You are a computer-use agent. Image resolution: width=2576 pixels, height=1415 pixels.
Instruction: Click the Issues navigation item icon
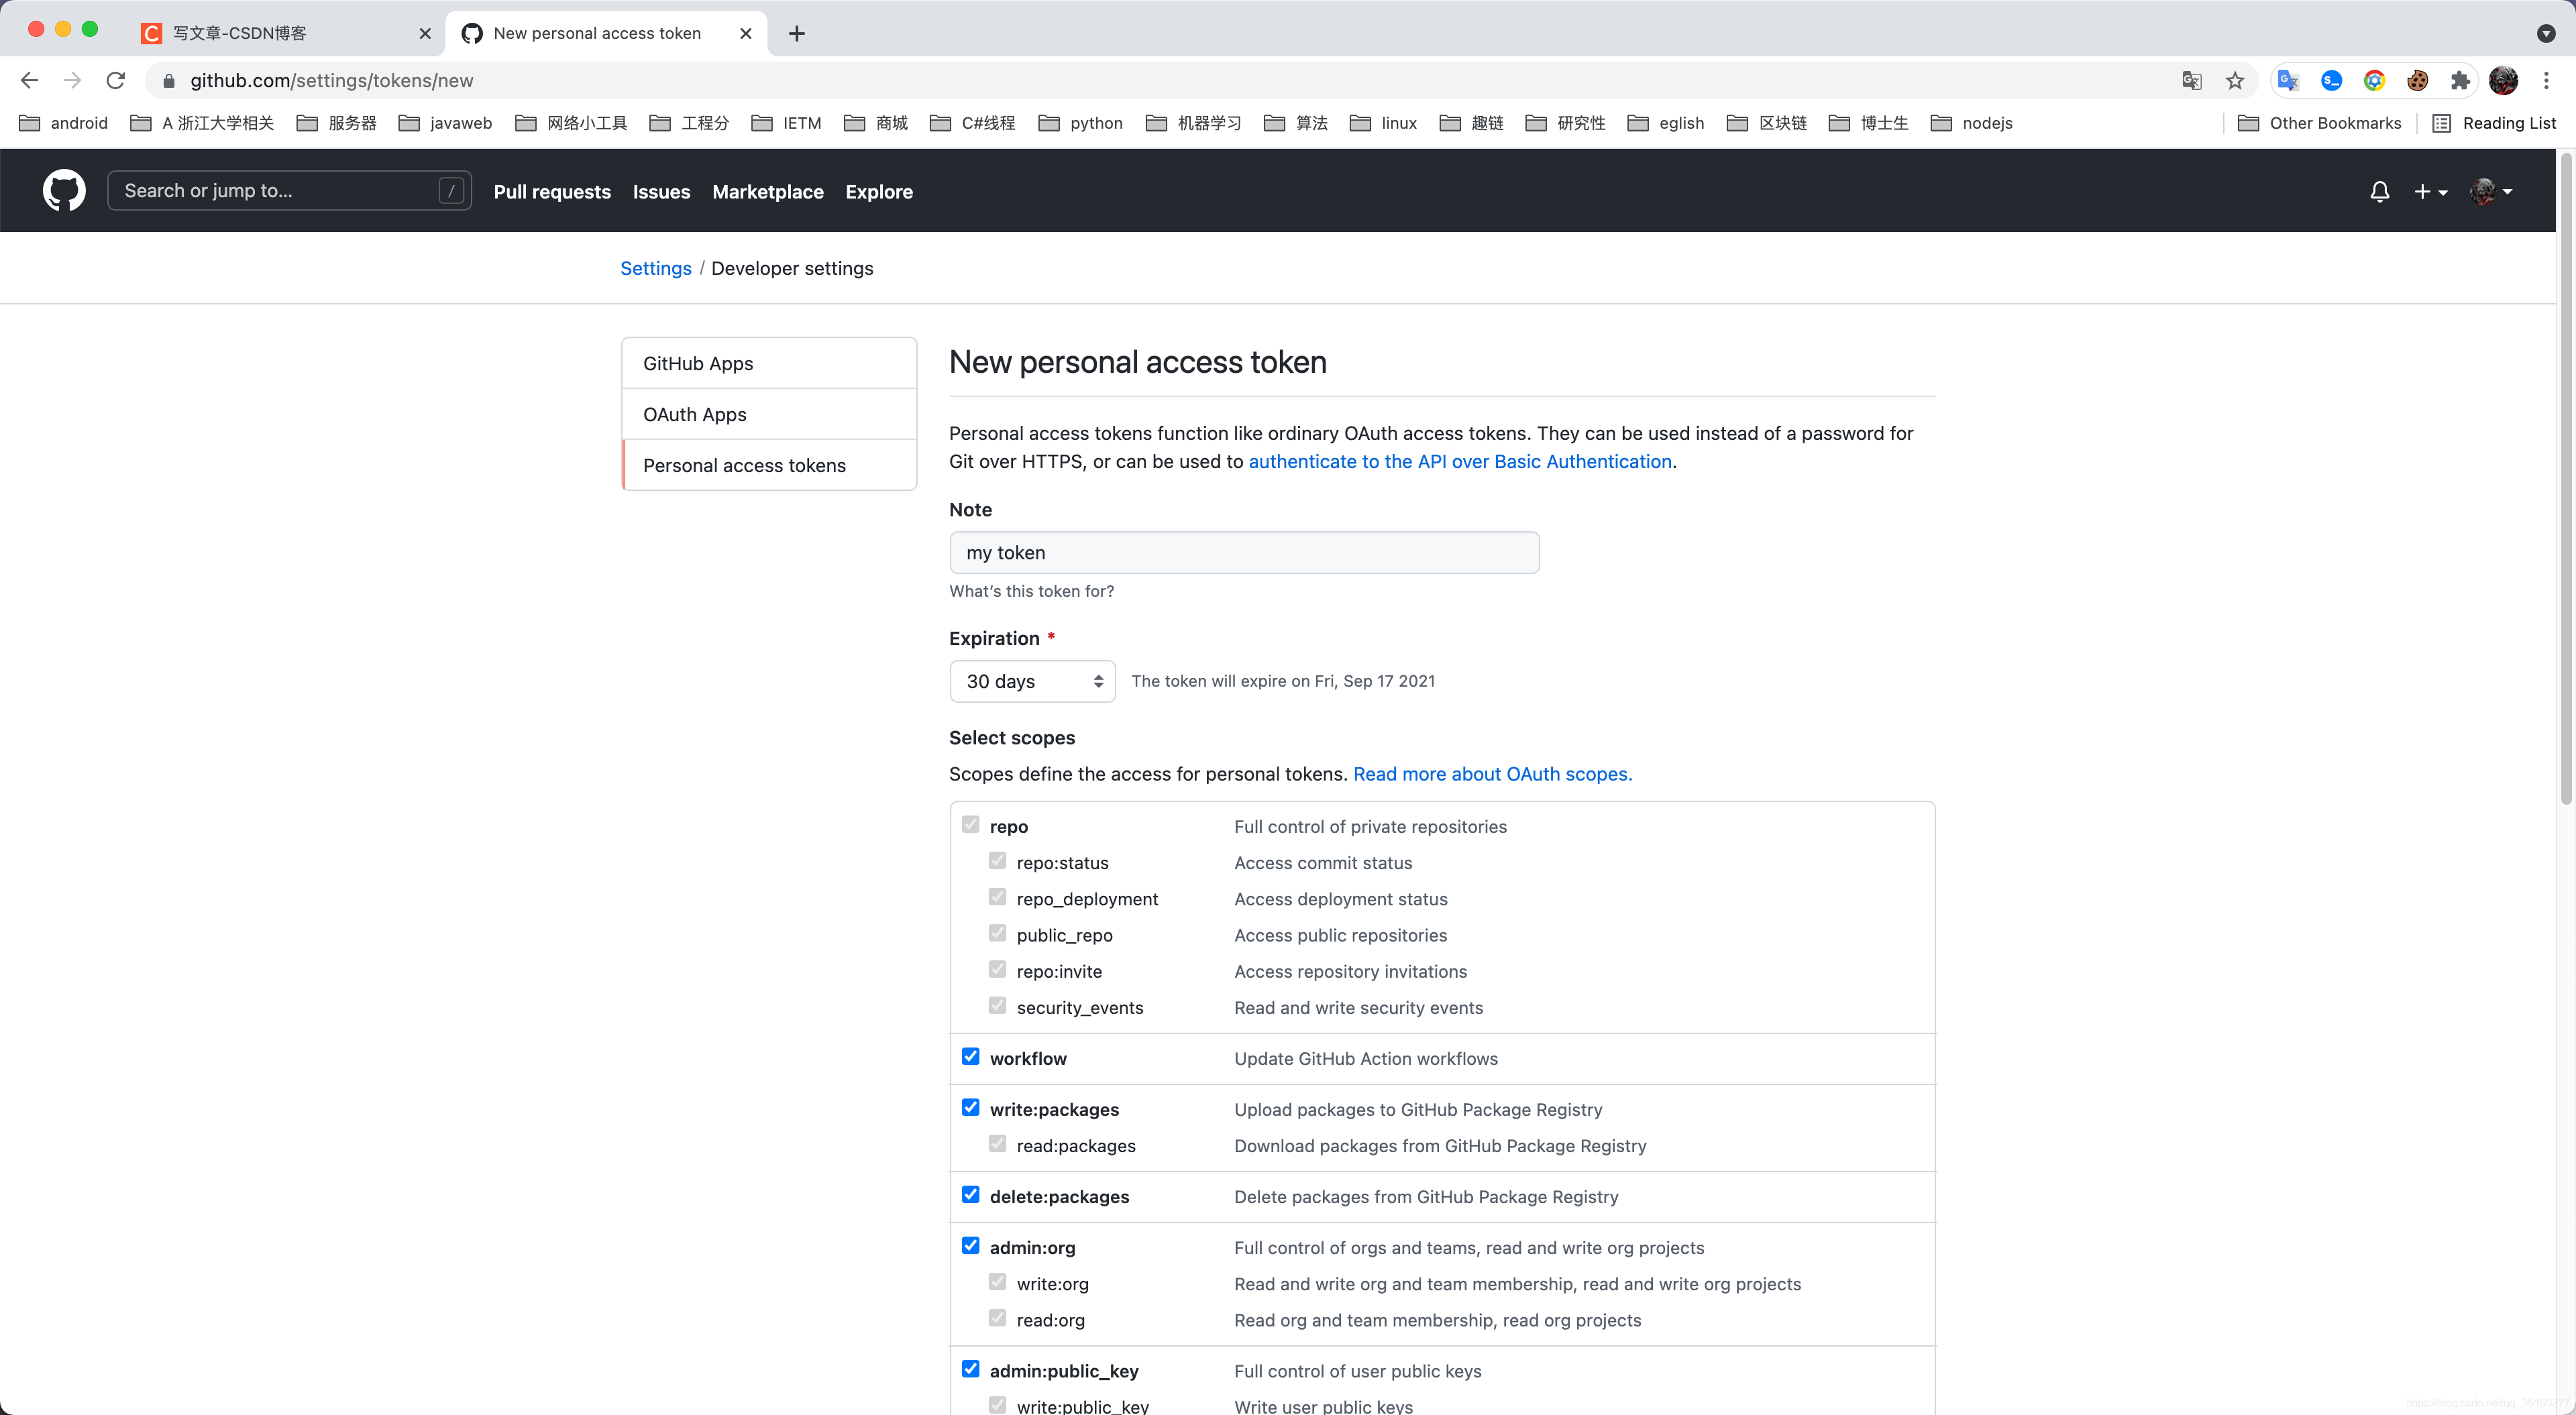click(662, 190)
